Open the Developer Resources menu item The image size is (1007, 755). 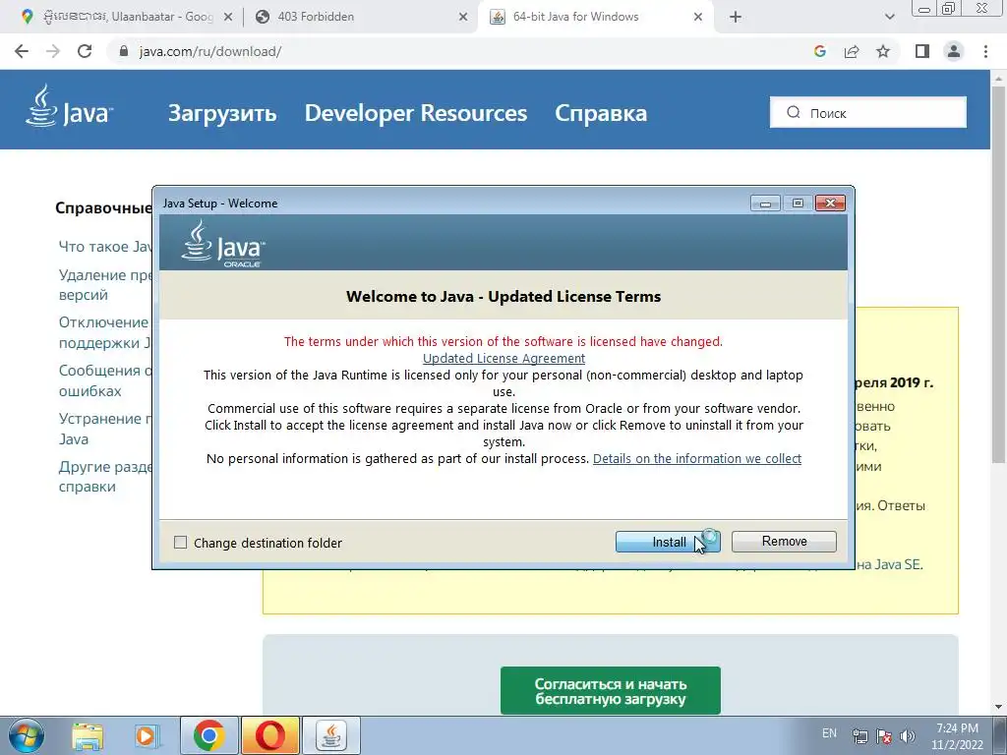tap(416, 113)
